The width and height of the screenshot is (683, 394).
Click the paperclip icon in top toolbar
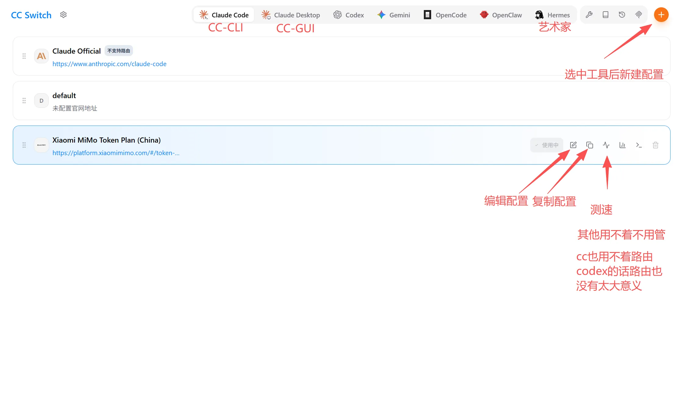pos(638,15)
